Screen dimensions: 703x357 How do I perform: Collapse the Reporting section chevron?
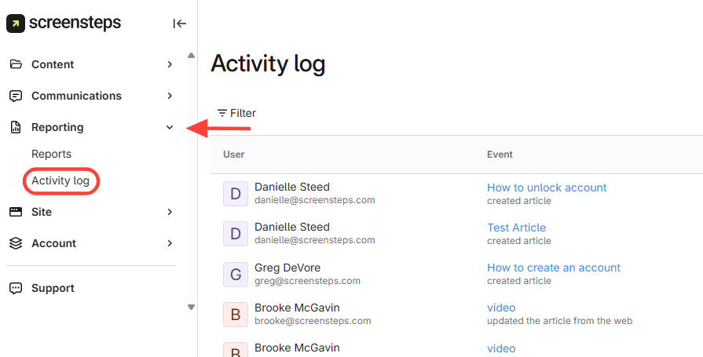170,127
